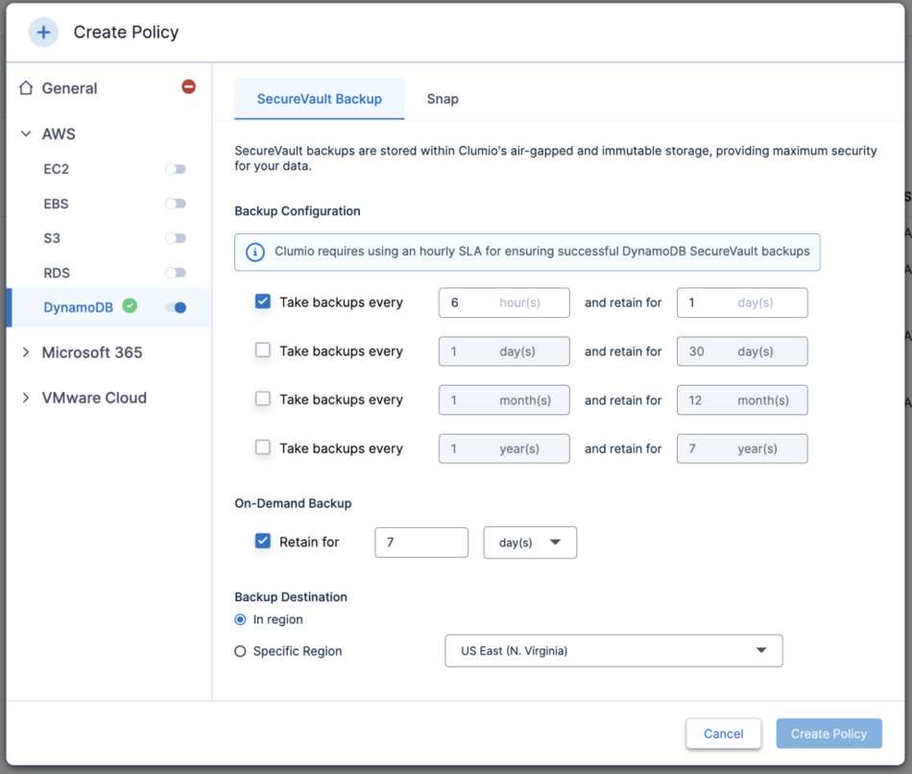Click the General home icon
The image size is (912, 774).
click(x=26, y=88)
